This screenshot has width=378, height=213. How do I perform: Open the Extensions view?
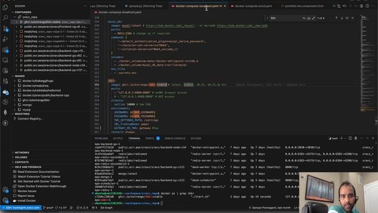[5, 50]
